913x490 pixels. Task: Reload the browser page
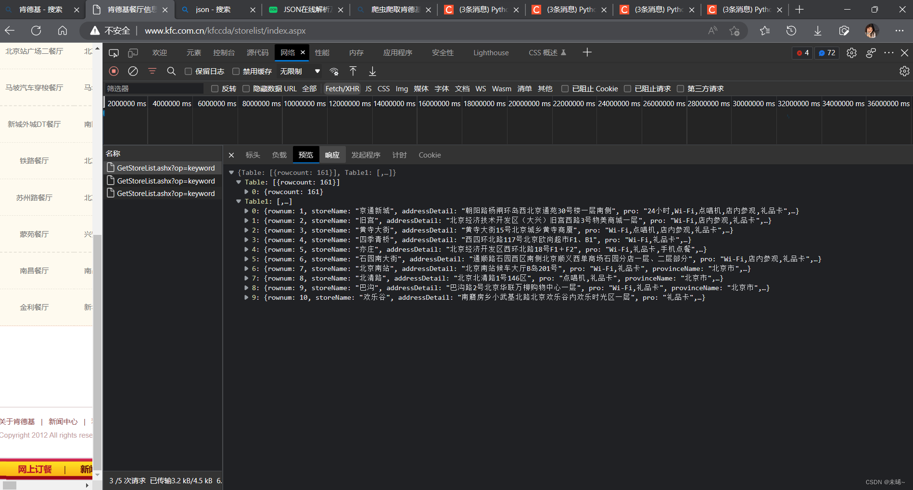36,31
